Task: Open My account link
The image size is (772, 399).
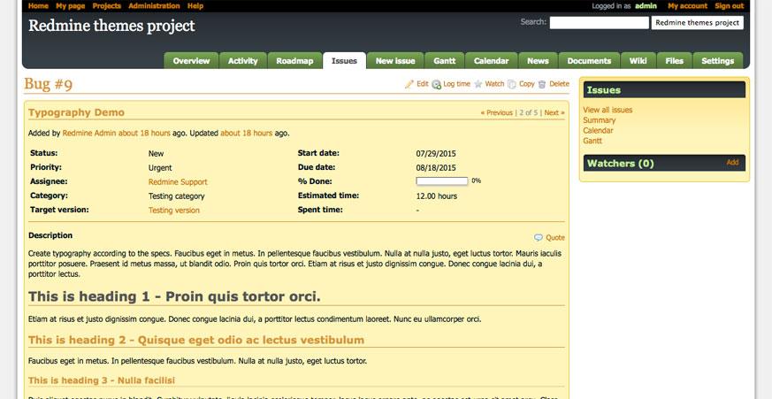Action: [x=687, y=6]
